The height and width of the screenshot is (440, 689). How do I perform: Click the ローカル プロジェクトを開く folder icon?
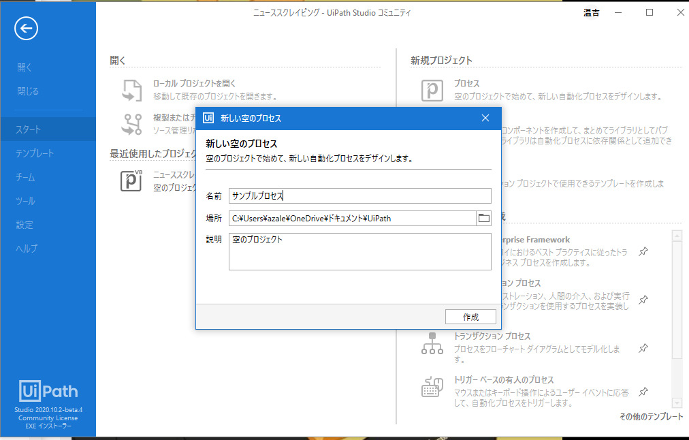coord(131,89)
